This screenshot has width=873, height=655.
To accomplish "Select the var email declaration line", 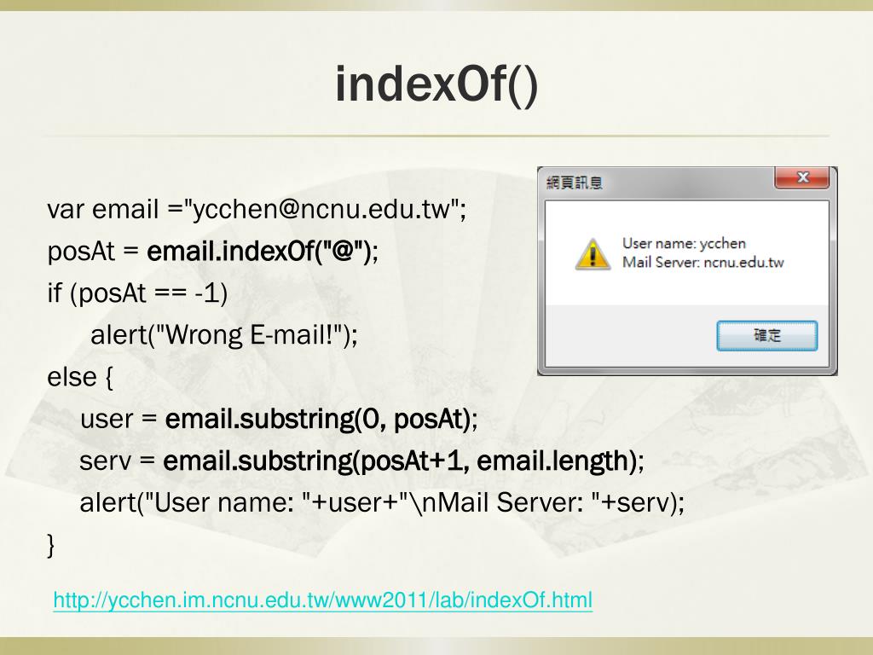I will pyautogui.click(x=257, y=210).
